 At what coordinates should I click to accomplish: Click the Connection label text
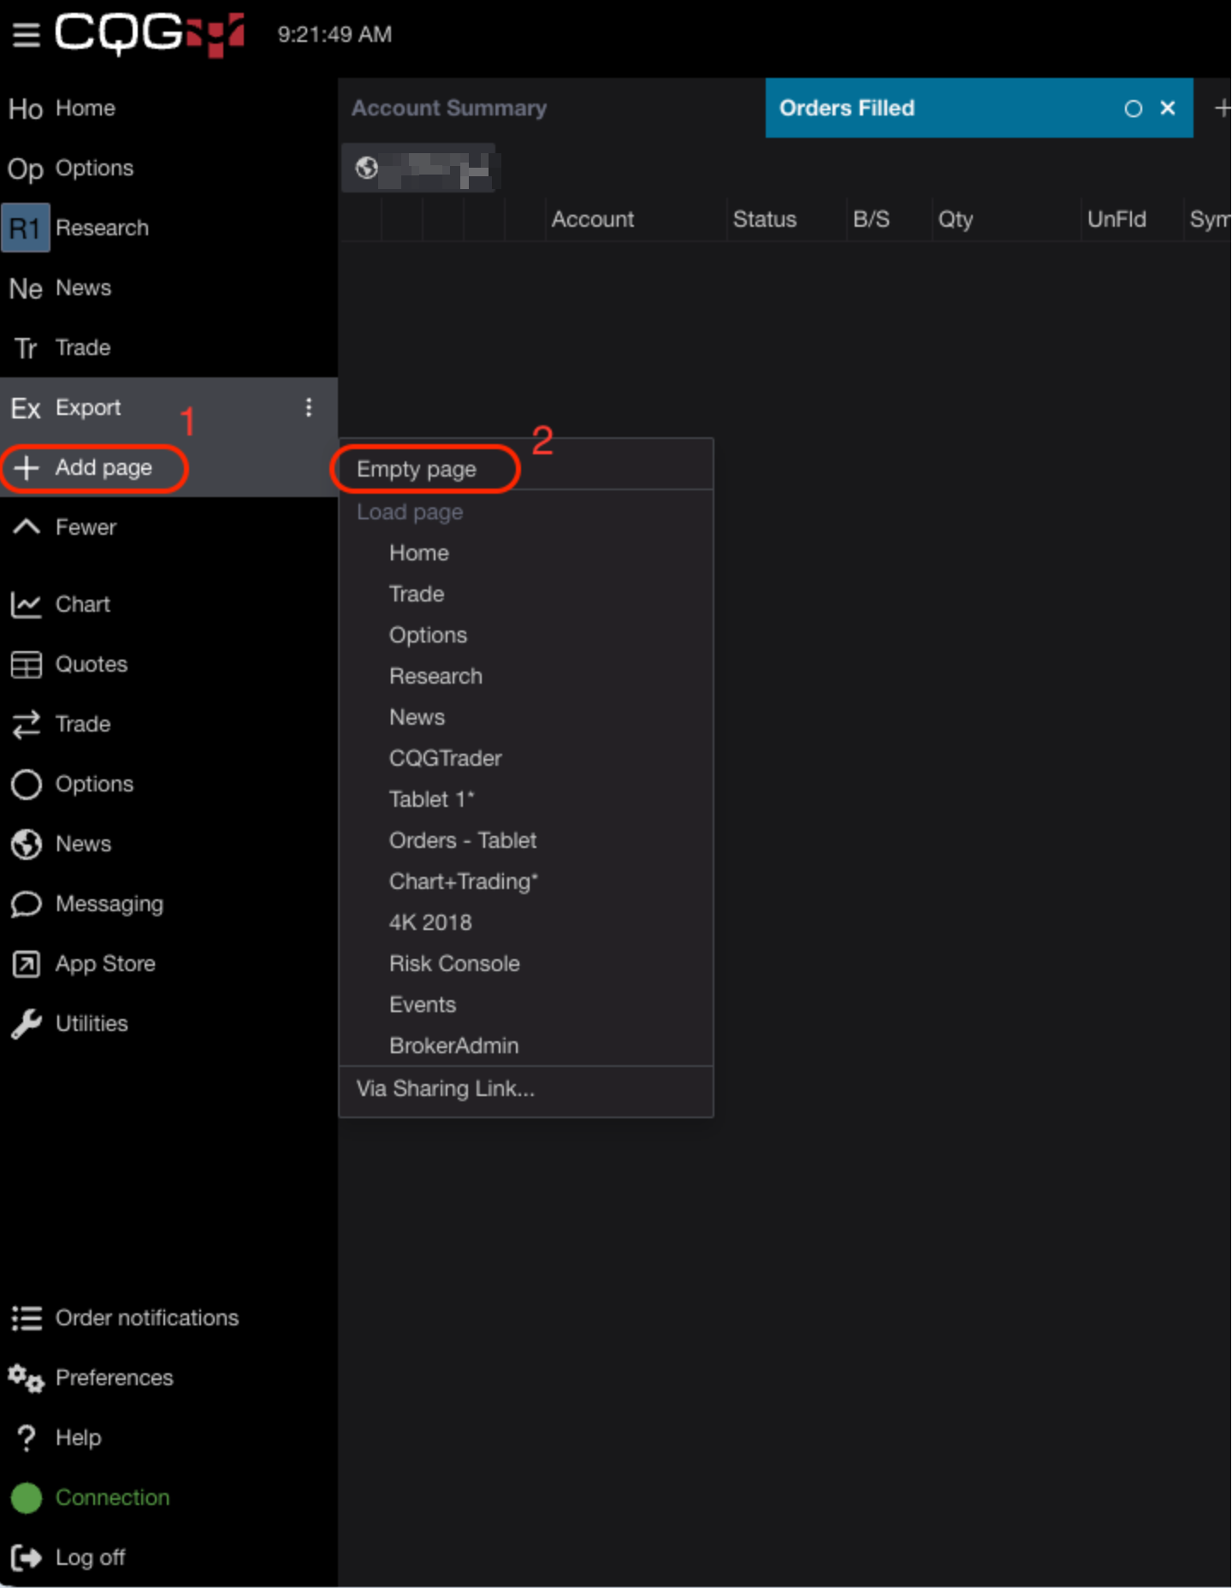coord(112,1498)
